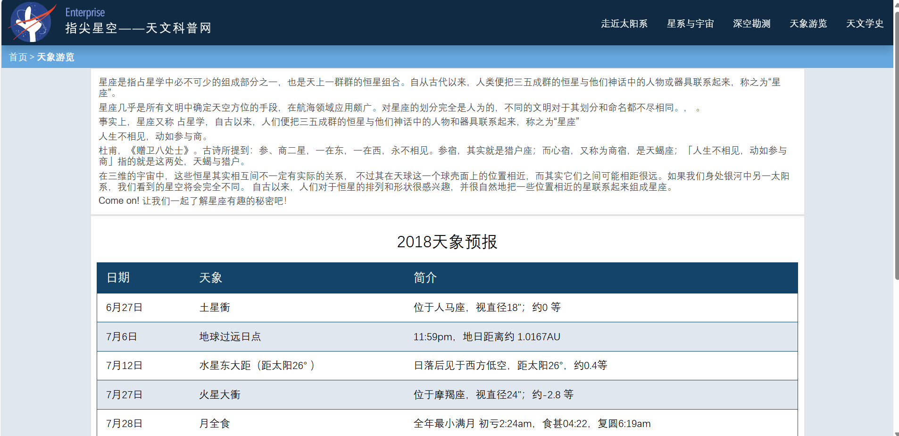Click the 日期 column header
Viewport: 899px width, 436px height.
coord(118,277)
